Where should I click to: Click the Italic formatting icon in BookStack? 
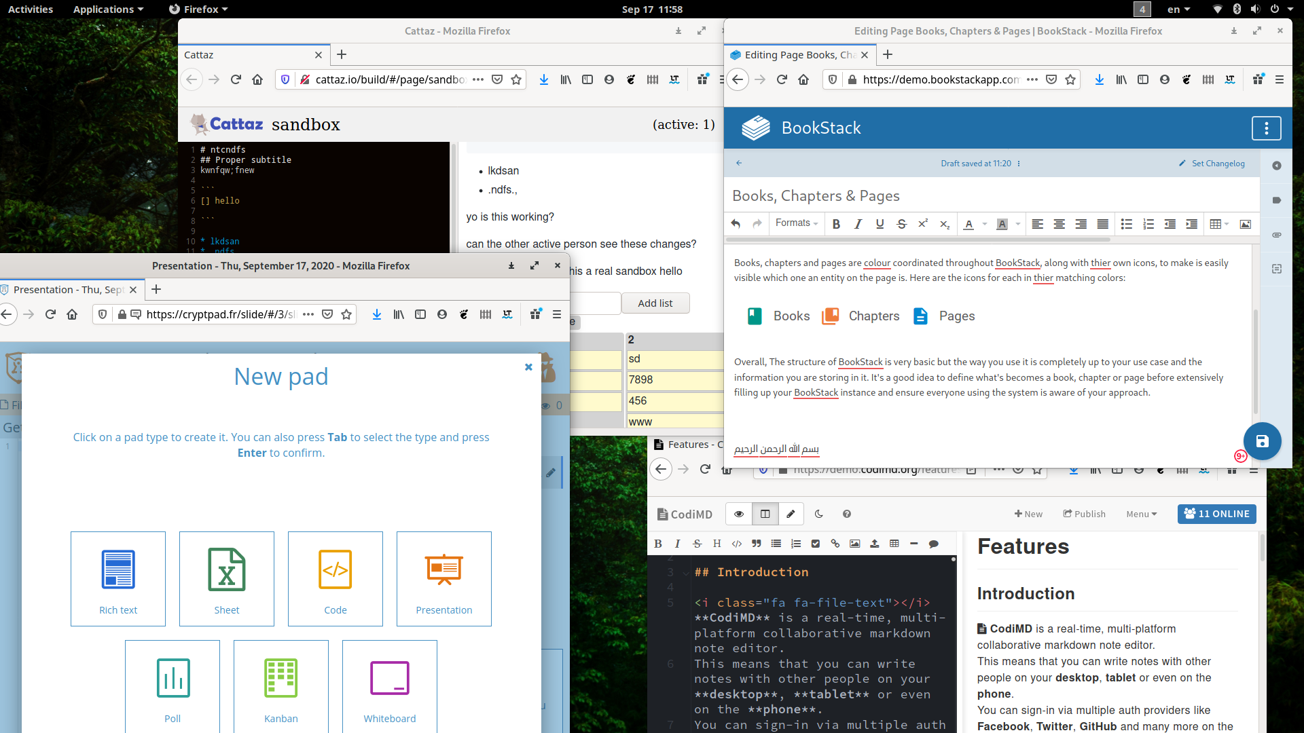coord(857,224)
